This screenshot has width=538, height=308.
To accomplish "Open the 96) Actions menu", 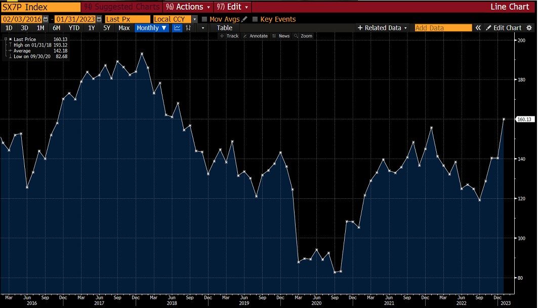I will 188,7.
